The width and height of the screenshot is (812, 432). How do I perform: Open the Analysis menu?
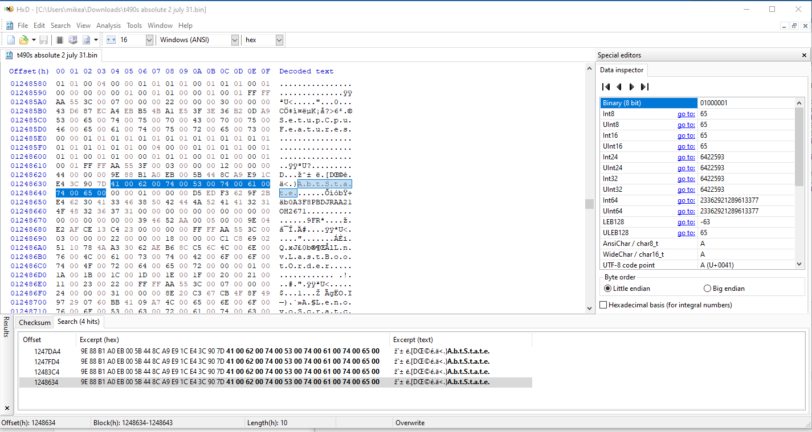[x=108, y=26]
